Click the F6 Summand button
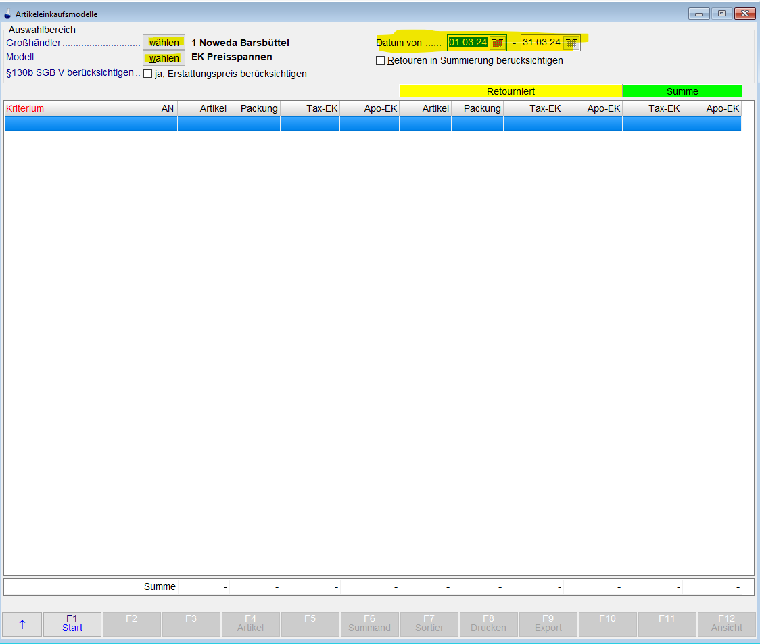 tap(369, 624)
